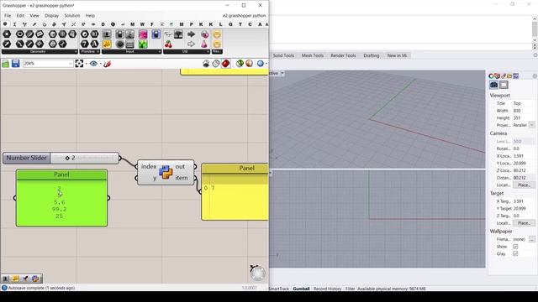538x302 pixels.
Task: Switch to Mesh Tools tab in Rhino
Action: click(x=313, y=55)
